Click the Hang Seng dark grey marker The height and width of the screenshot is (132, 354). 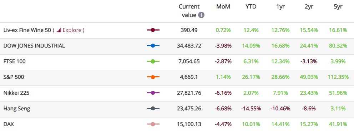pyautogui.click(x=153, y=109)
